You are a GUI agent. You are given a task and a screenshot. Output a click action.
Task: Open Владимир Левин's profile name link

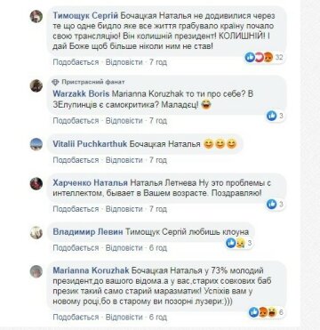click(88, 232)
